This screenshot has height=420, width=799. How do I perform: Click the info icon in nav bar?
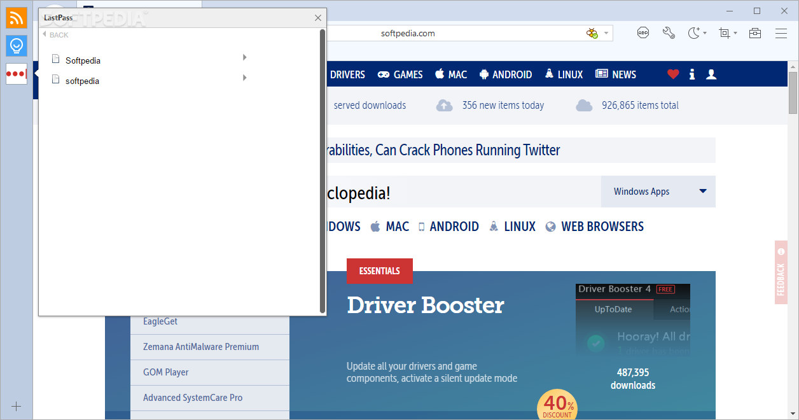(692, 74)
